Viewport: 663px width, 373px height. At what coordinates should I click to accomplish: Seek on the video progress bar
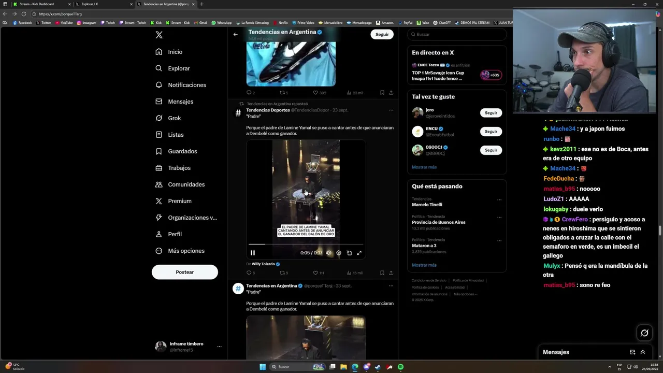(x=306, y=244)
